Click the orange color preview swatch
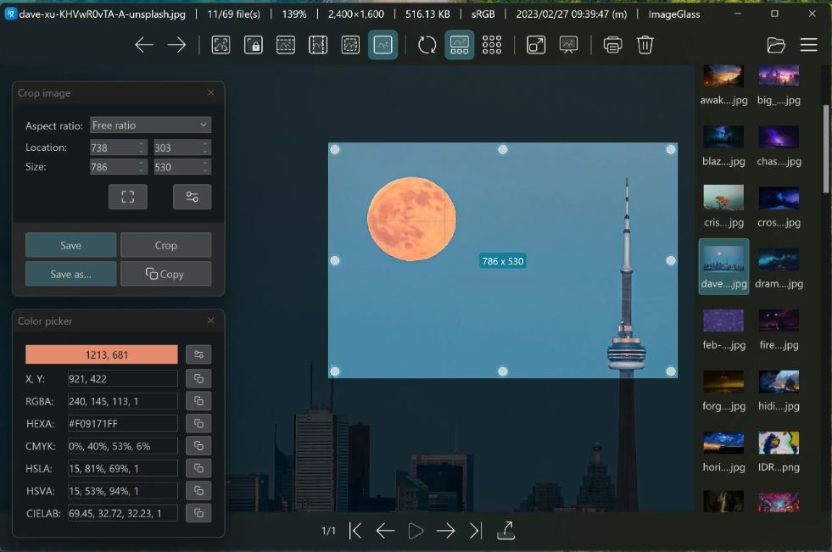This screenshot has height=552, width=832. [x=102, y=354]
